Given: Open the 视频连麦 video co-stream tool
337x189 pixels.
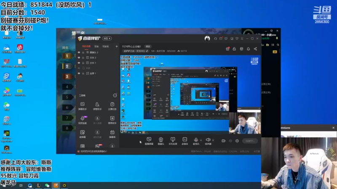Looking at the screenshot, I should pyautogui.click(x=83, y=120).
